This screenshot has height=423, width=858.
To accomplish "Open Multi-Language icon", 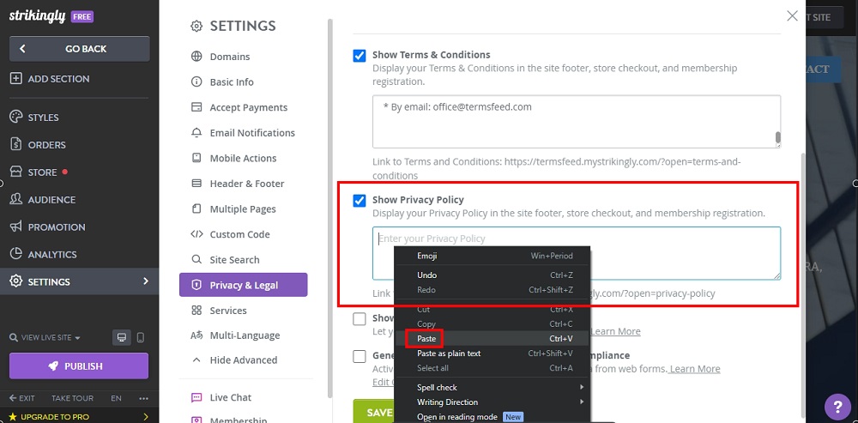I will coord(196,335).
